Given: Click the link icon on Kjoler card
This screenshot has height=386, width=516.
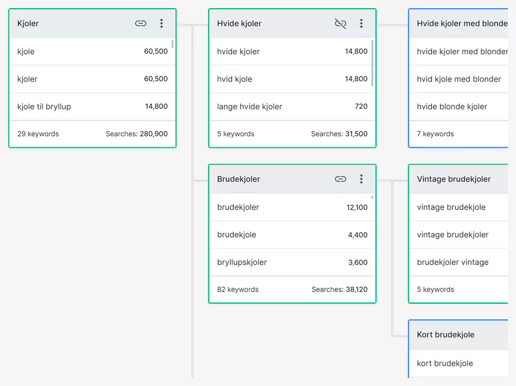Looking at the screenshot, I should pos(141,24).
